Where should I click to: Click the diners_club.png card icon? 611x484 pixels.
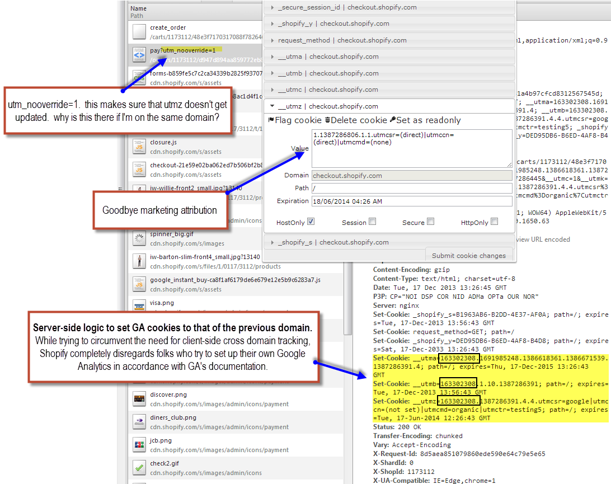139,422
